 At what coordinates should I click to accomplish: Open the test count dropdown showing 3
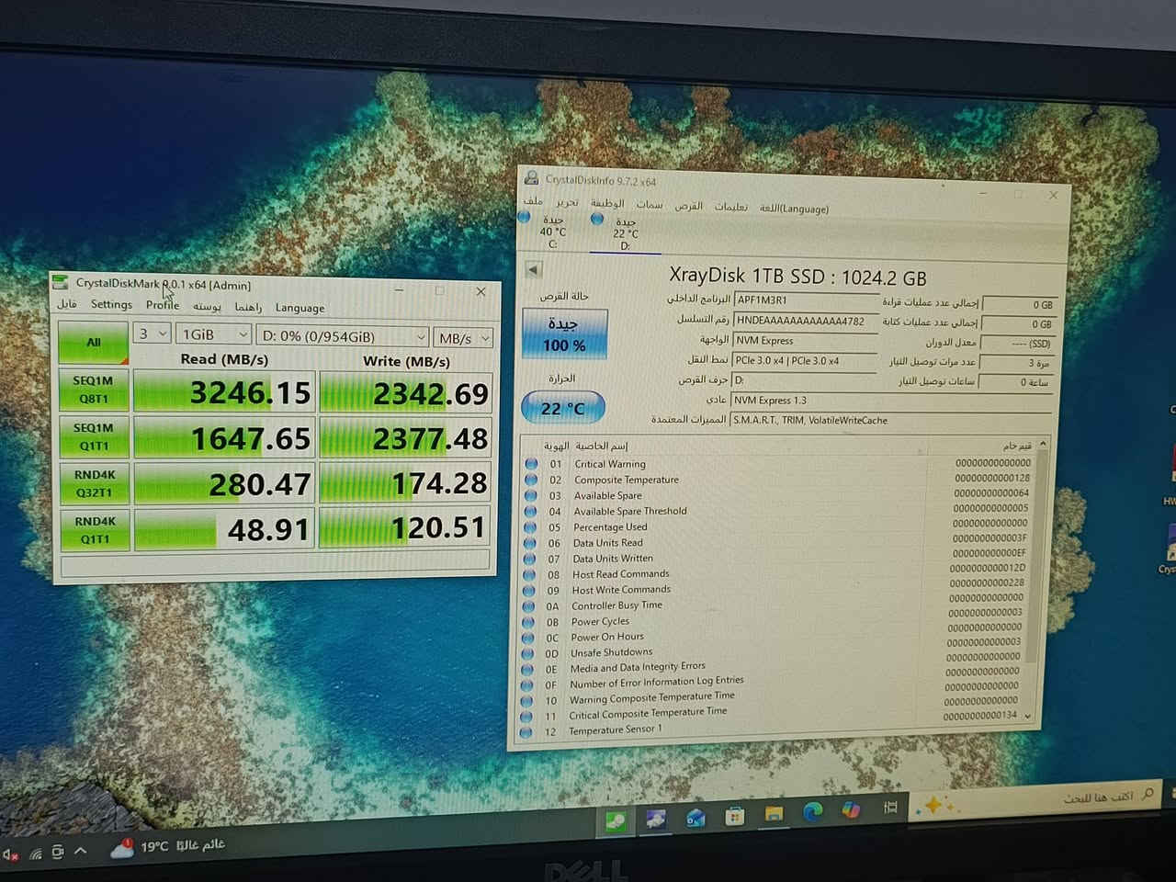(x=152, y=334)
